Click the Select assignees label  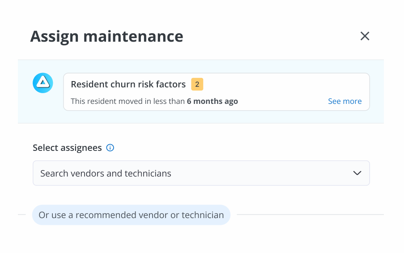[x=67, y=148]
